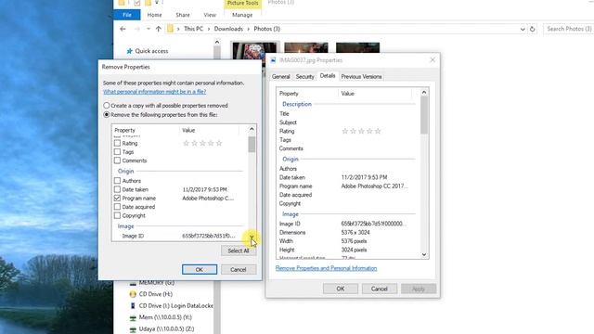This screenshot has height=334, width=594.
Task: Refresh the Photos (3) folder view
Action: point(532,29)
